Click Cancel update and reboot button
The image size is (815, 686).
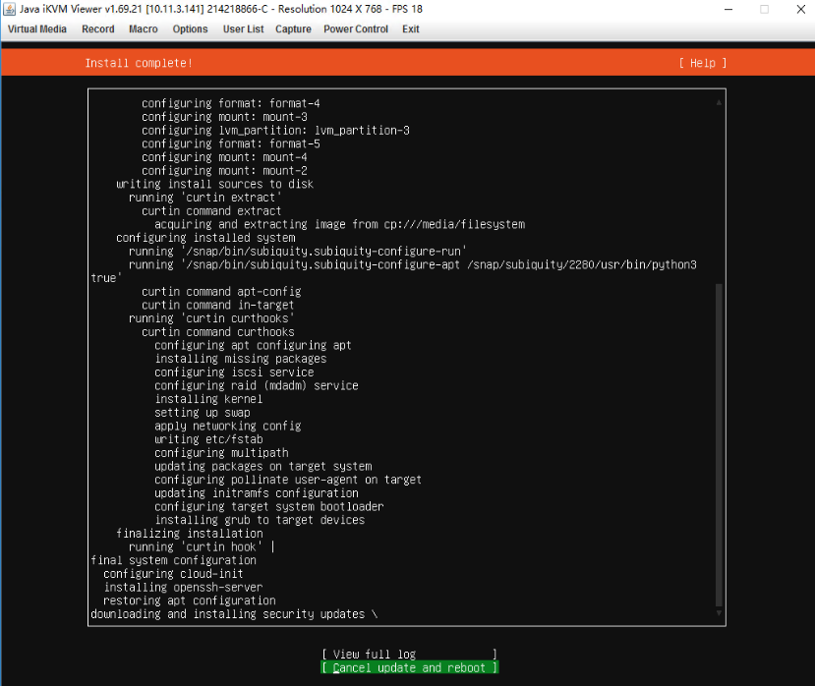coord(410,667)
